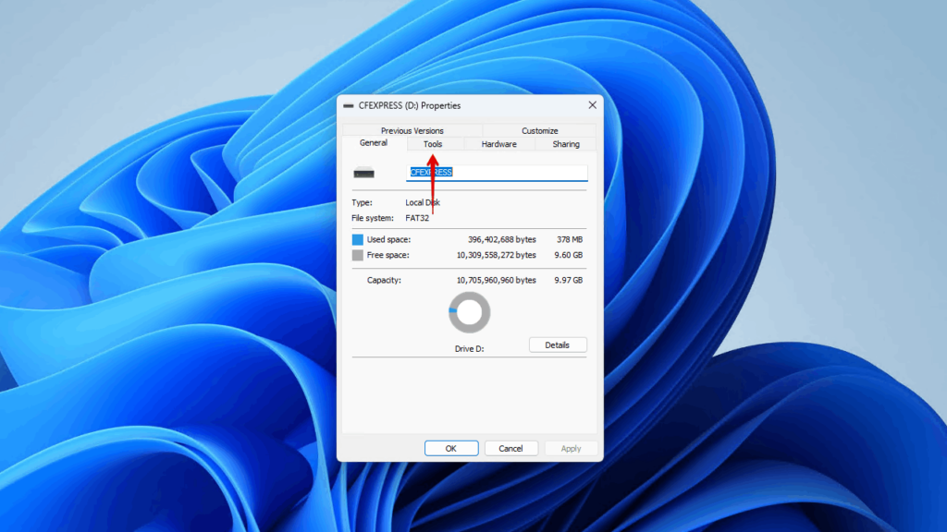
Task: Close the Properties dialog
Action: [592, 104]
